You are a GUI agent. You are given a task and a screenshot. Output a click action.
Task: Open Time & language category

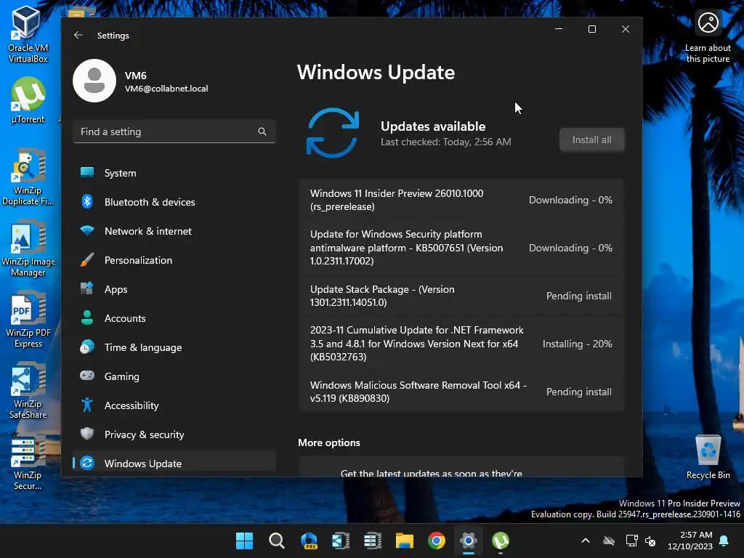click(174, 347)
